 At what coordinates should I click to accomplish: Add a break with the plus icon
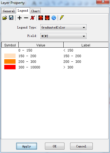tap(20, 18)
